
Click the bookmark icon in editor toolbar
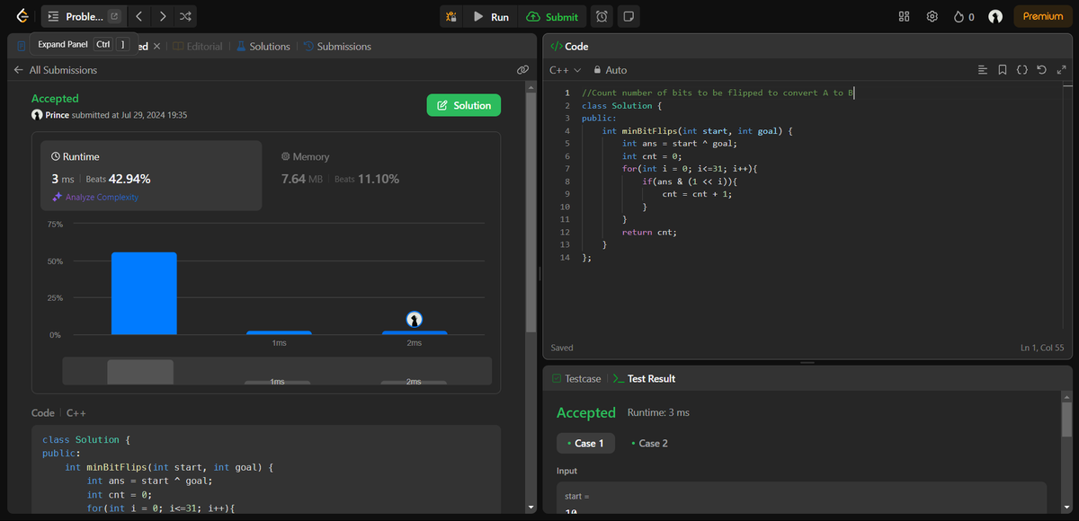tap(1002, 69)
